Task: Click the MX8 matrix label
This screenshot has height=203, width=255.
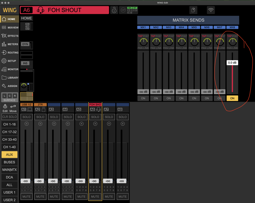Action: [232, 27]
